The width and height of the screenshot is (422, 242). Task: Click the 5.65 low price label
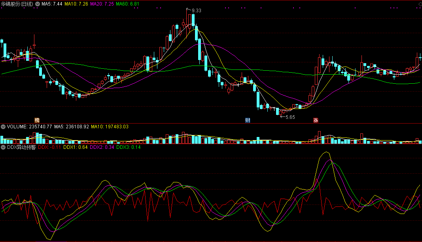click(x=290, y=117)
